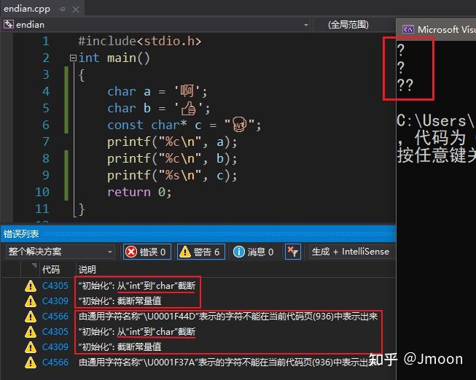Open the first C4305 warning code link
Image resolution: width=476 pixels, height=380 pixels.
55,285
